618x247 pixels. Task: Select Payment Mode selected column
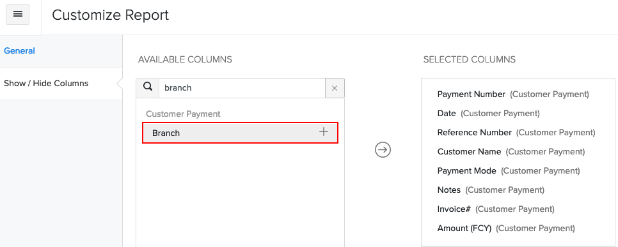(509, 170)
